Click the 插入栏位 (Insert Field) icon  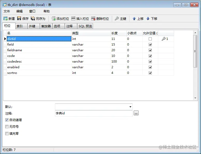coord(73,19)
